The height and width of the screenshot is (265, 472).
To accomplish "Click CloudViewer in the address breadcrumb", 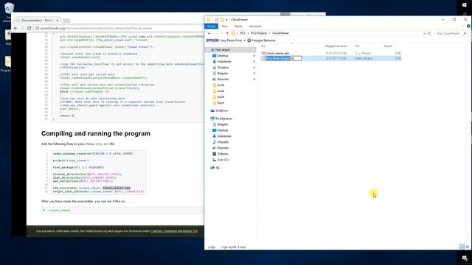I will pos(280,33).
